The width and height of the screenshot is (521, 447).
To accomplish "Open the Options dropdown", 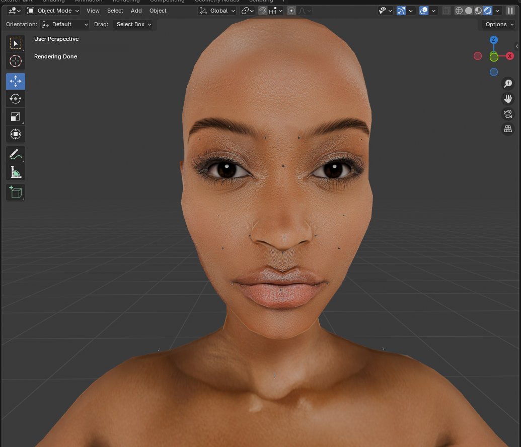I will [498, 24].
